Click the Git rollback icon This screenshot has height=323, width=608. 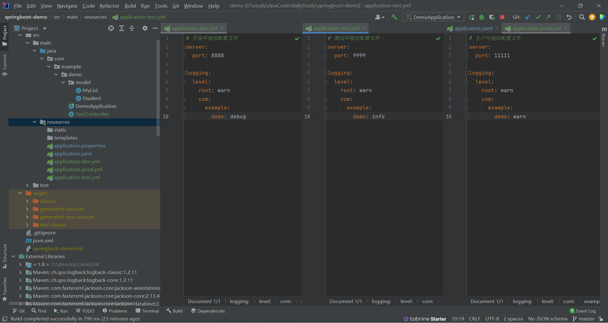(569, 17)
